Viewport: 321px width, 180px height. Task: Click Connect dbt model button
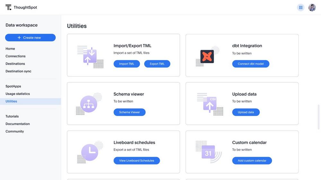point(251,64)
